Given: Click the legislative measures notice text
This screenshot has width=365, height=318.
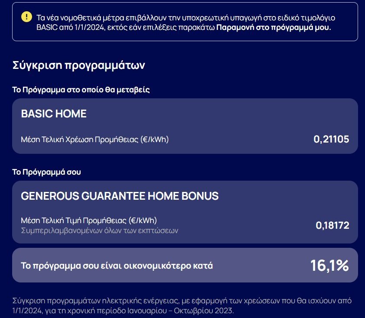Looking at the screenshot, I should pos(186,23).
